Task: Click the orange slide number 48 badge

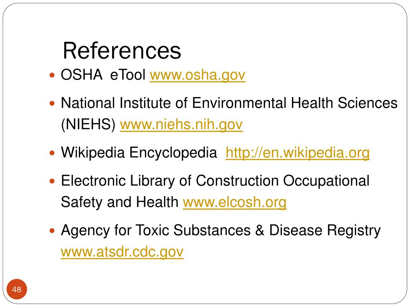Action: point(17,289)
